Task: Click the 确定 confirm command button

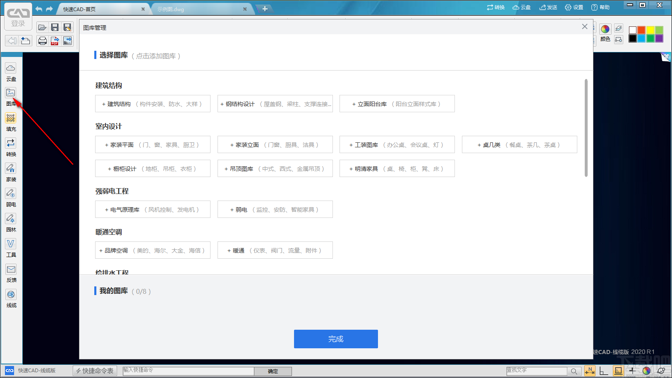Action: [x=273, y=371]
